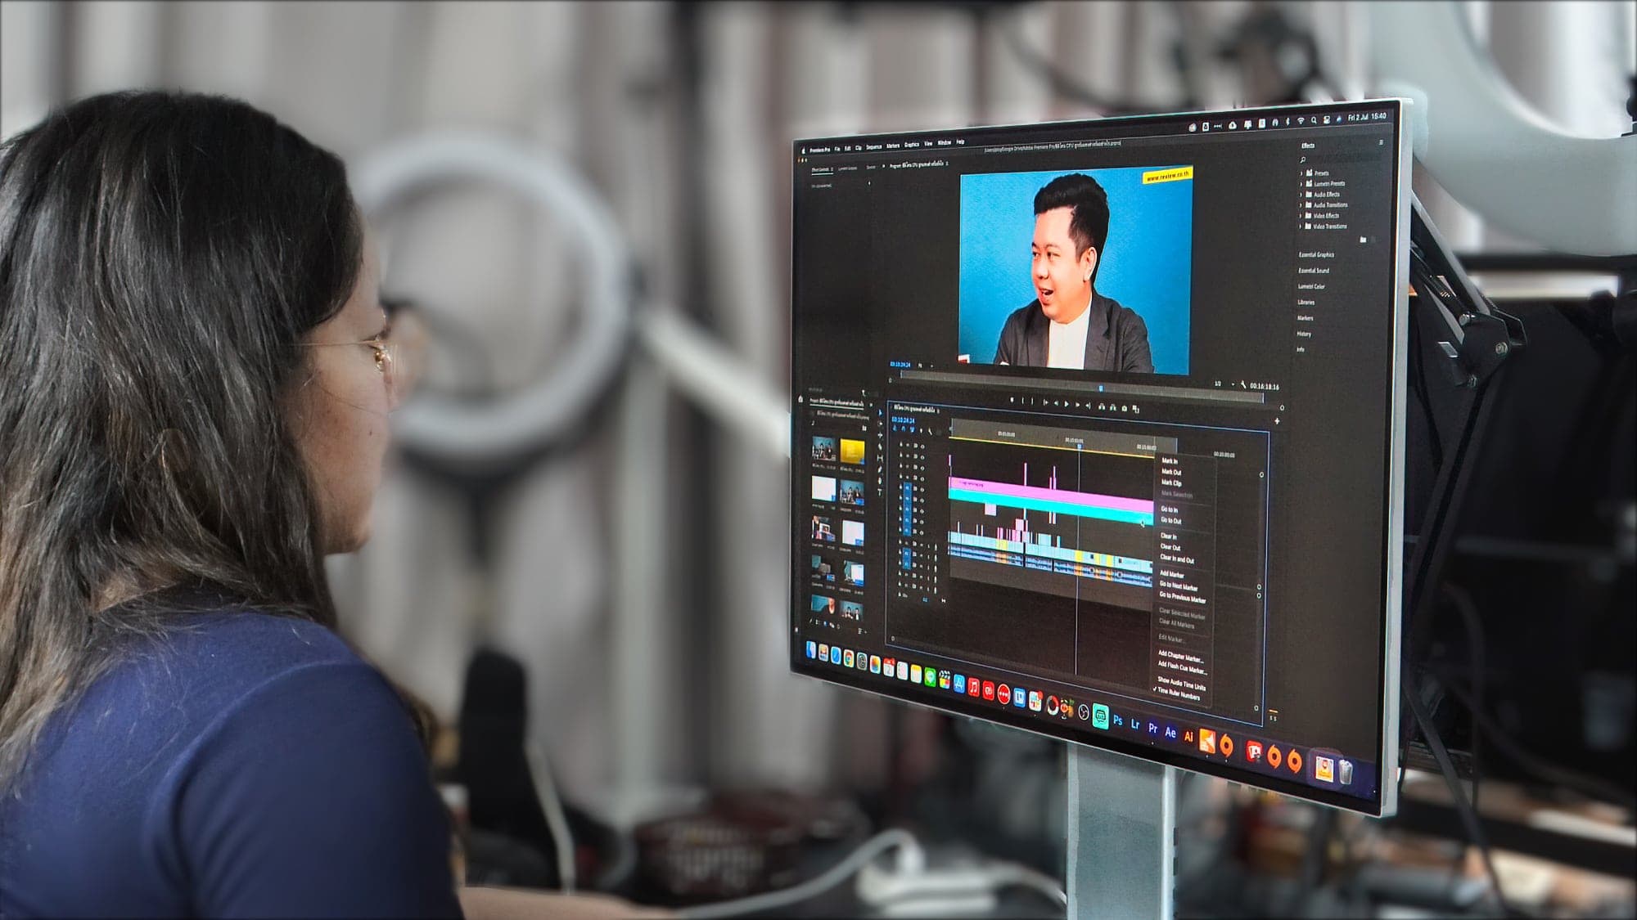Open the LINE app in the Dock
1637x920 pixels.
click(x=931, y=678)
